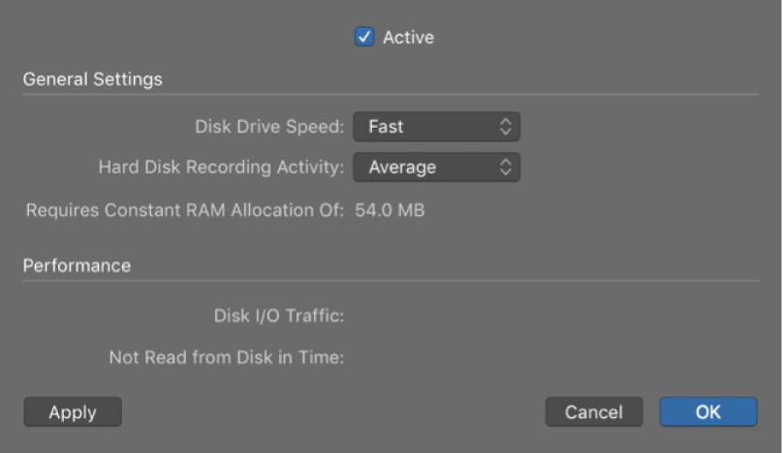This screenshot has height=453, width=783.
Task: Open the Hard Disk Recording Activity dropdown
Action: (x=436, y=167)
